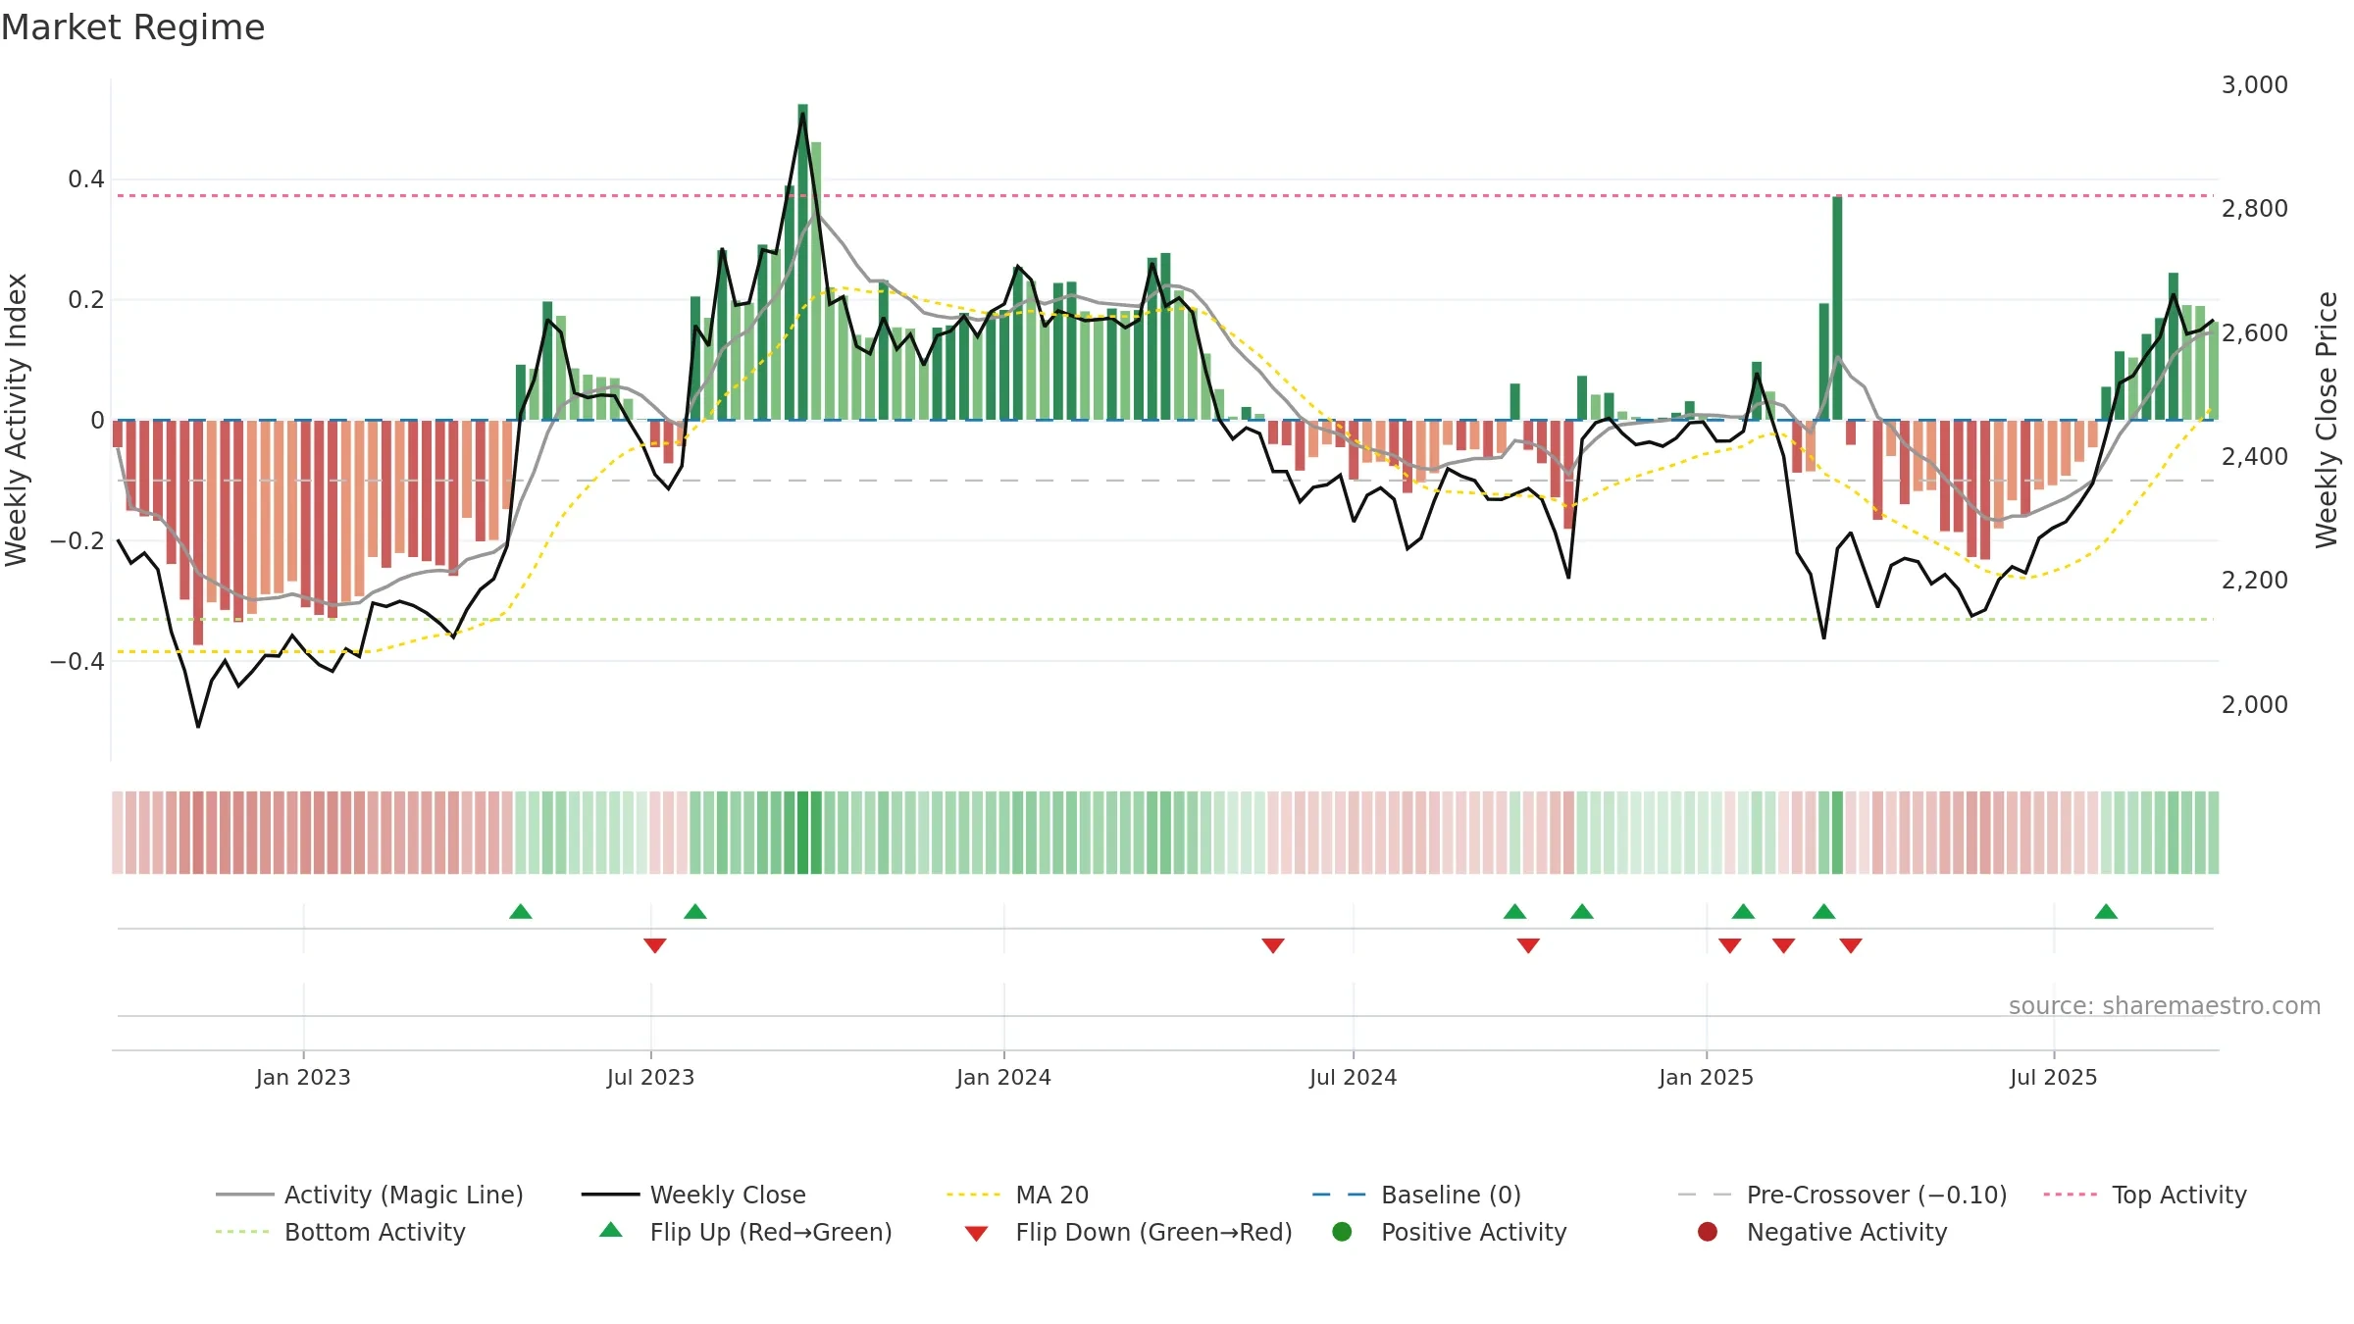Click the −0.4 activity axis tick
Viewport: 2354px width, 1324px height.
click(77, 662)
